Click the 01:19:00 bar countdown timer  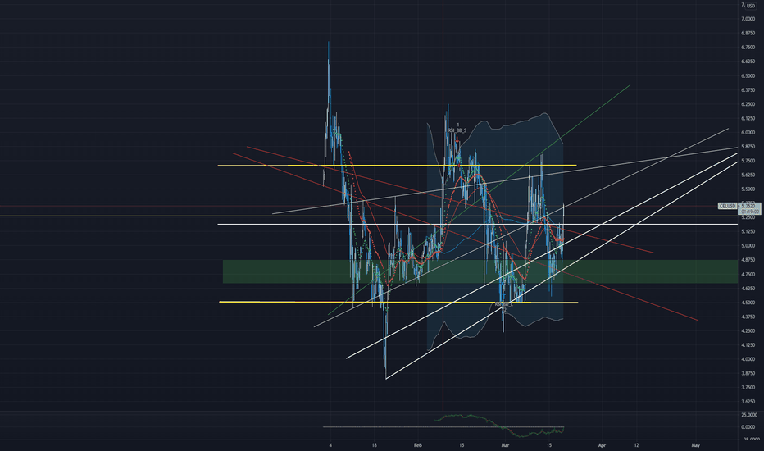click(x=750, y=212)
